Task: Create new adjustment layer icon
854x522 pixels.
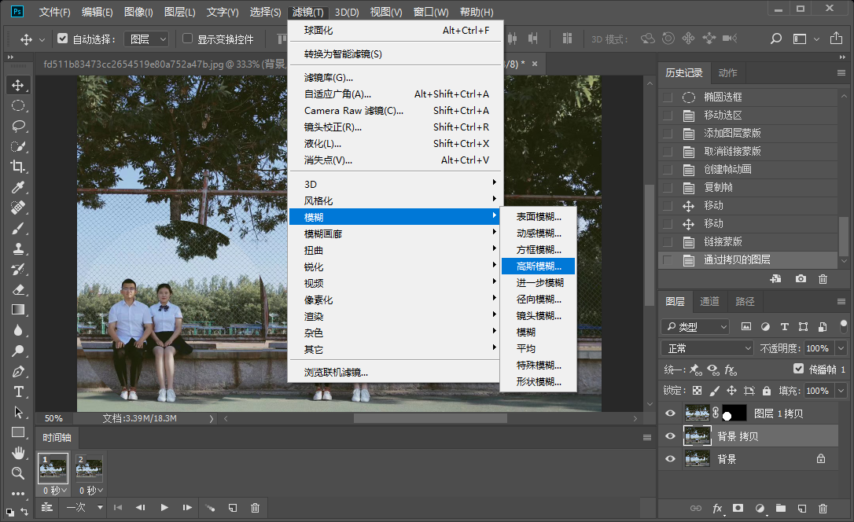Action: click(760, 509)
